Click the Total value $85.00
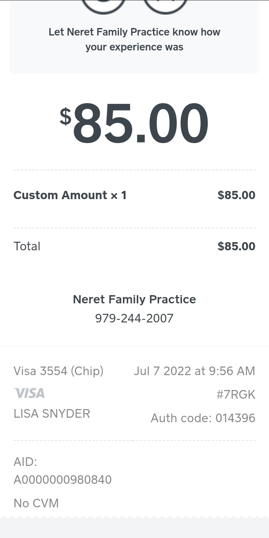 236,246
